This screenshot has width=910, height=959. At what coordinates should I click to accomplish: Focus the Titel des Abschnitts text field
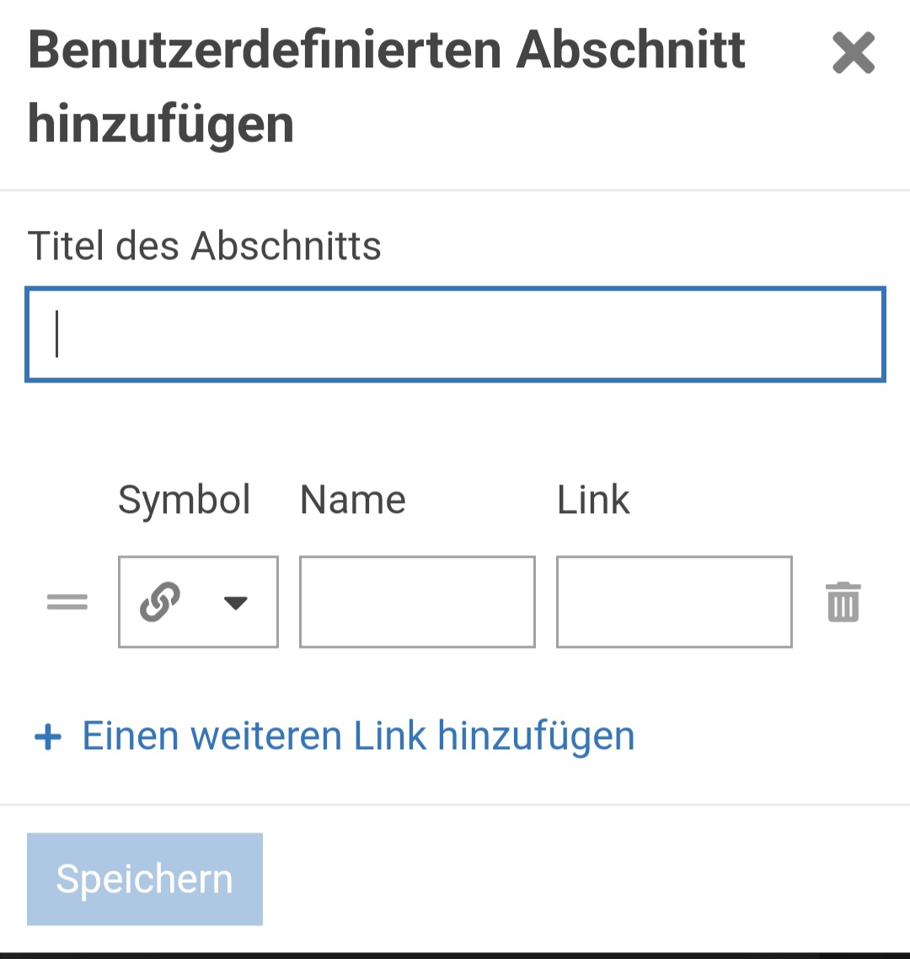point(455,335)
